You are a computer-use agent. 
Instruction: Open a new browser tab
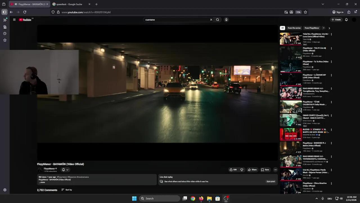(x=96, y=4)
